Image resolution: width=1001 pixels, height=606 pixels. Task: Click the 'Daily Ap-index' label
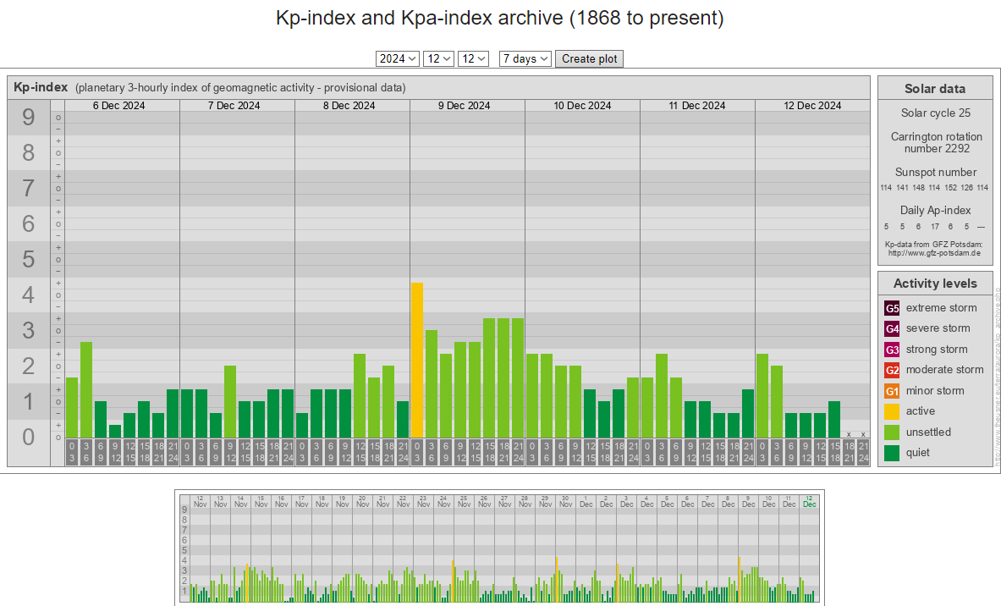(x=935, y=211)
